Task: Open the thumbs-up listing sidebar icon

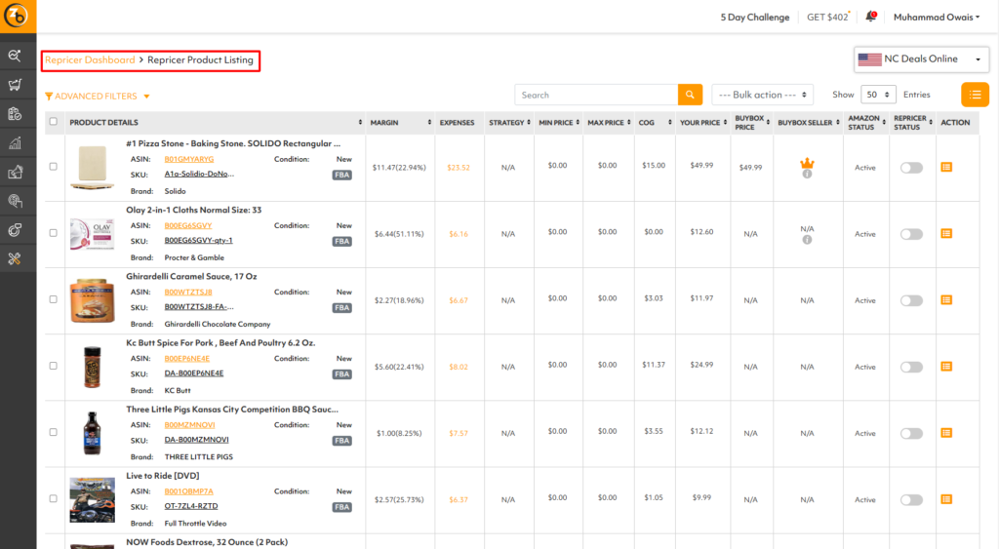Action: point(15,172)
